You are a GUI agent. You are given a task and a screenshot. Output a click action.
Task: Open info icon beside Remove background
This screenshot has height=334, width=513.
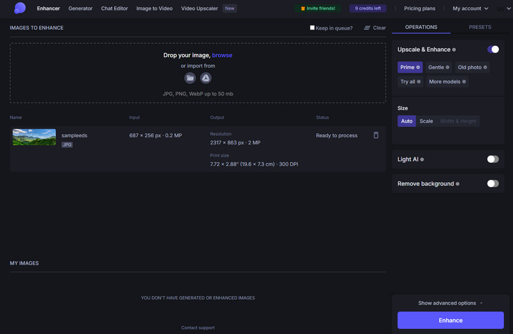[x=457, y=184]
